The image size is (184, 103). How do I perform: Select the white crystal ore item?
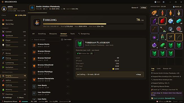pos(170,21)
